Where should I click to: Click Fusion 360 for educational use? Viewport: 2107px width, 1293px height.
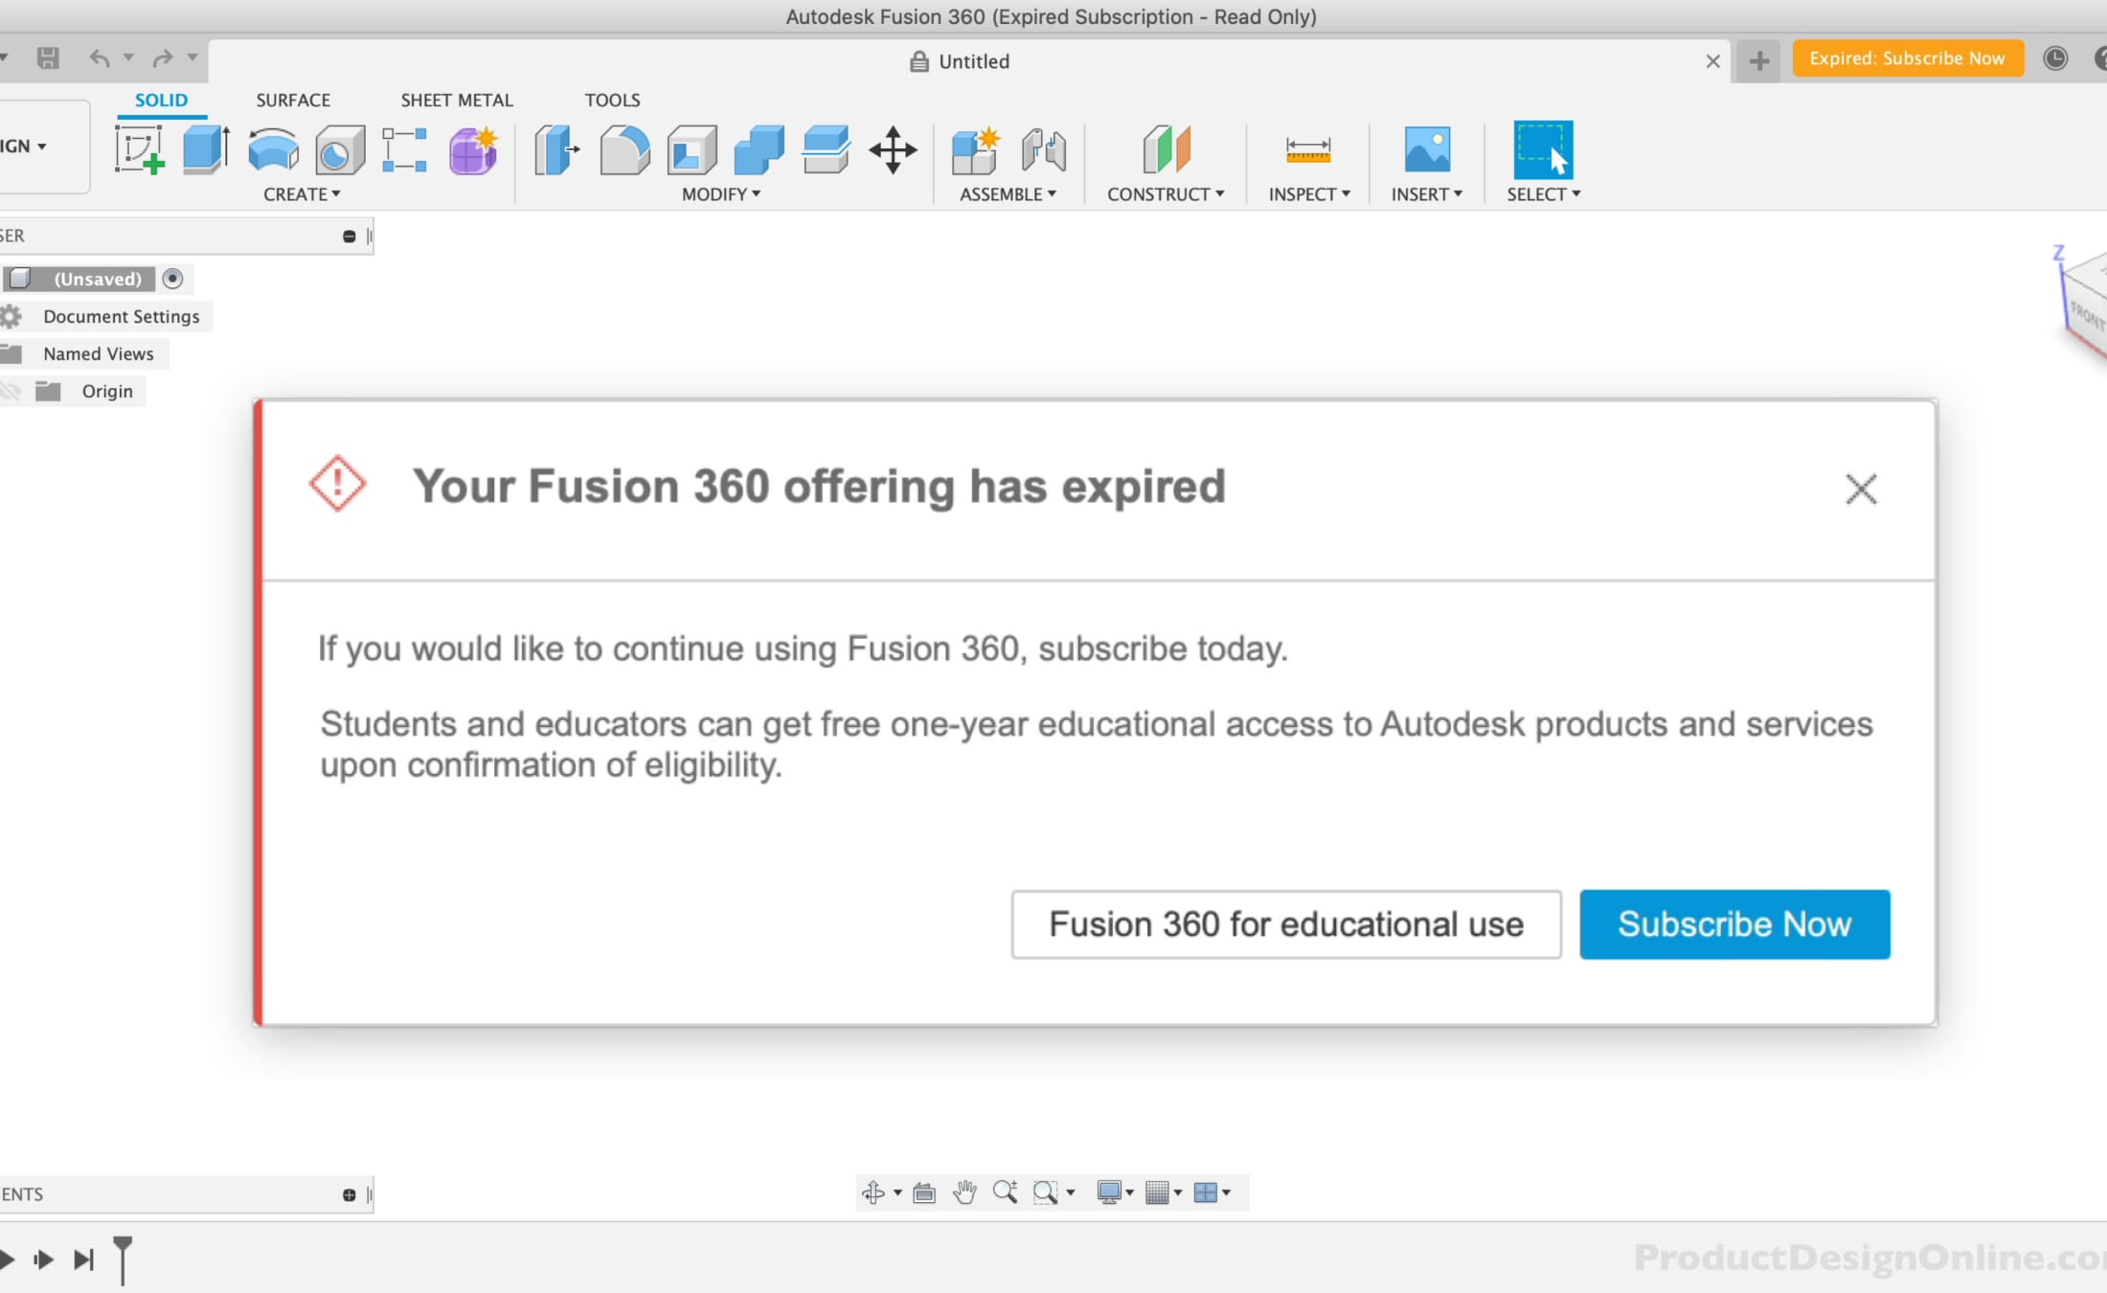tap(1286, 924)
